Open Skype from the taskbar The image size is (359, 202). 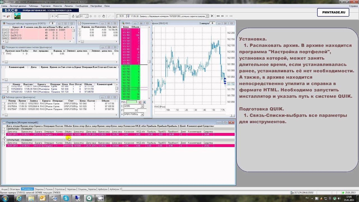tap(66, 198)
